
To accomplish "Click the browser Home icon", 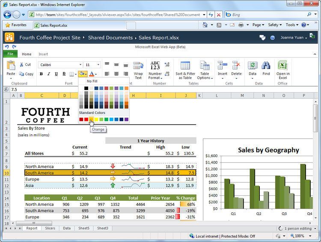I will point(205,25).
